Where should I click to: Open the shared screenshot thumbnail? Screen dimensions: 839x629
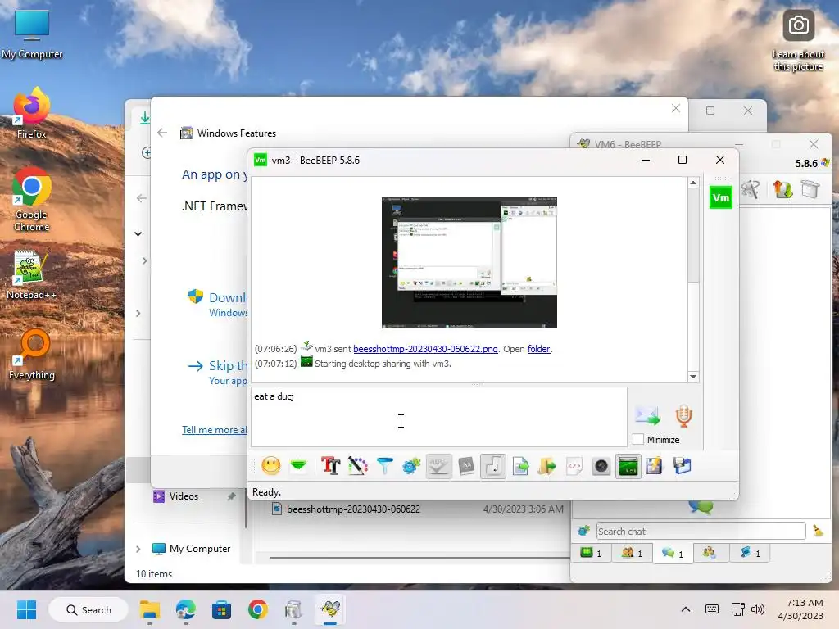click(469, 263)
